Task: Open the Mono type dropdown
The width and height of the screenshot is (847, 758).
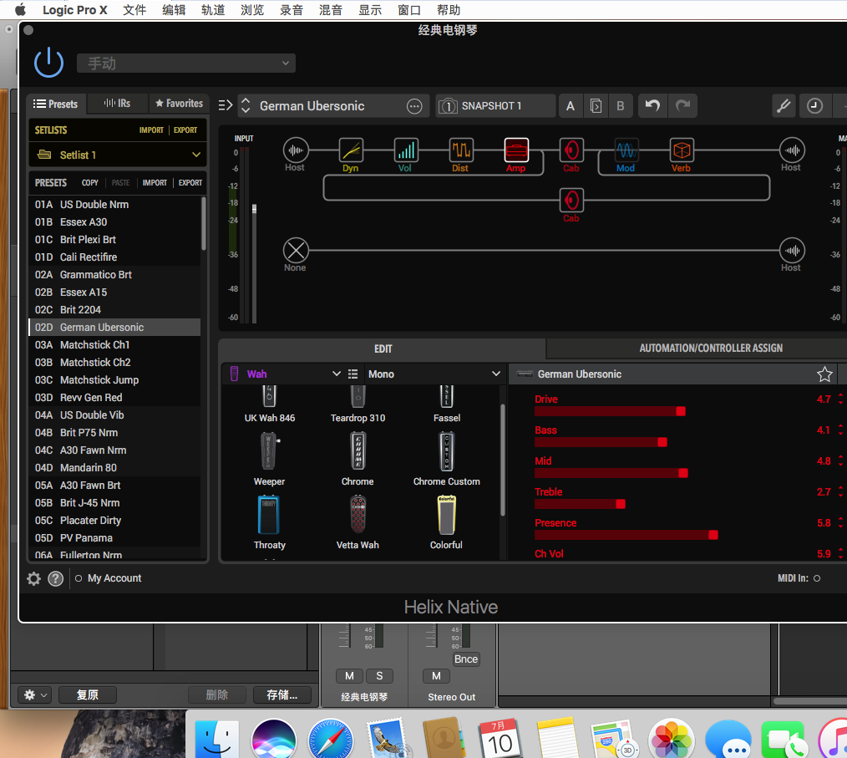Action: tap(434, 374)
